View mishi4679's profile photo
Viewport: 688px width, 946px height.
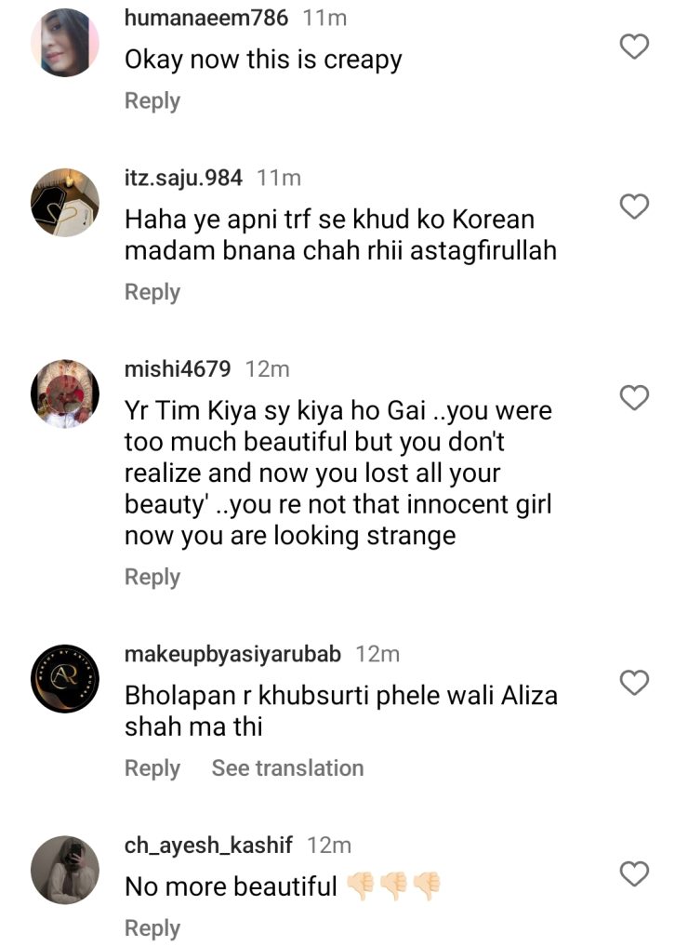[65, 394]
